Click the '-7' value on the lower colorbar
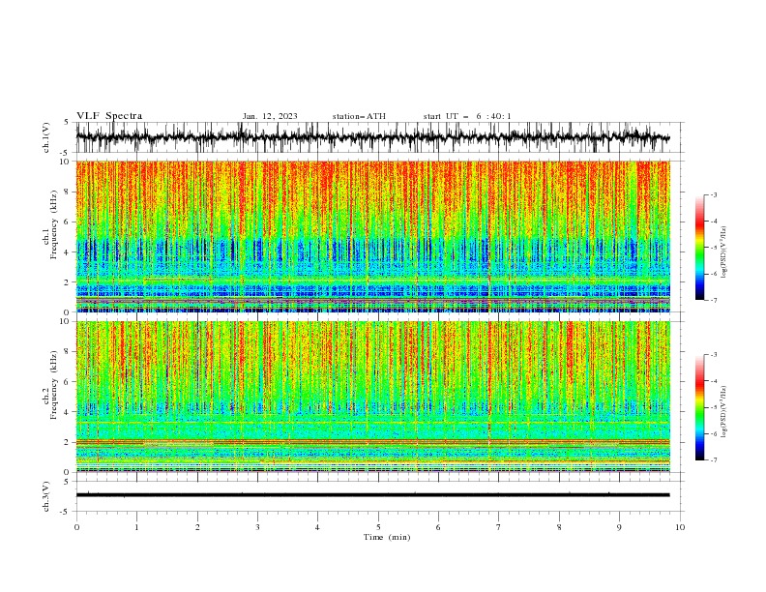This screenshot has height=592, width=766. [x=713, y=459]
